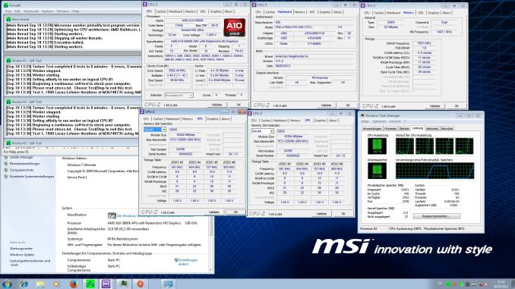Open the Processor selection dropdown in CPU-Z

coord(179,95)
